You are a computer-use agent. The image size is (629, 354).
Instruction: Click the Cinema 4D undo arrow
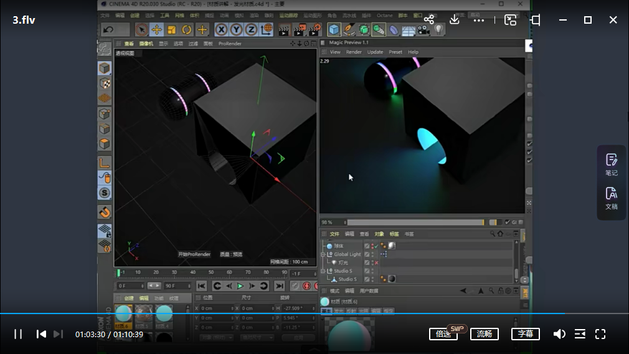tap(108, 30)
